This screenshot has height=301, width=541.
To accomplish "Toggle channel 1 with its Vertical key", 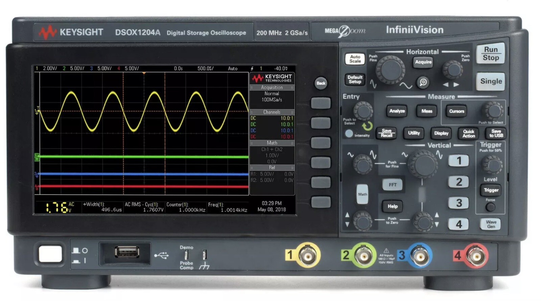I will (459, 161).
